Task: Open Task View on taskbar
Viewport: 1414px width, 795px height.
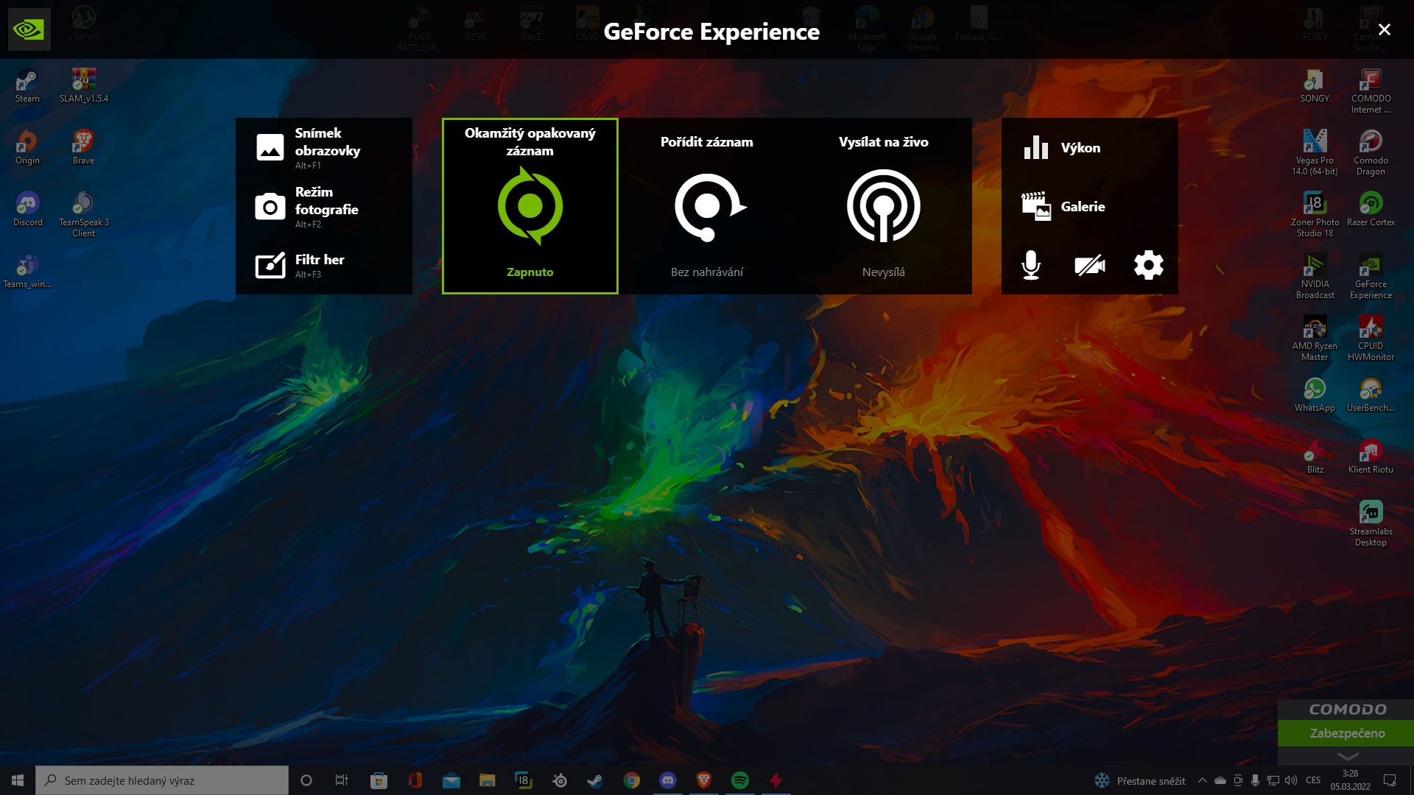Action: point(341,780)
